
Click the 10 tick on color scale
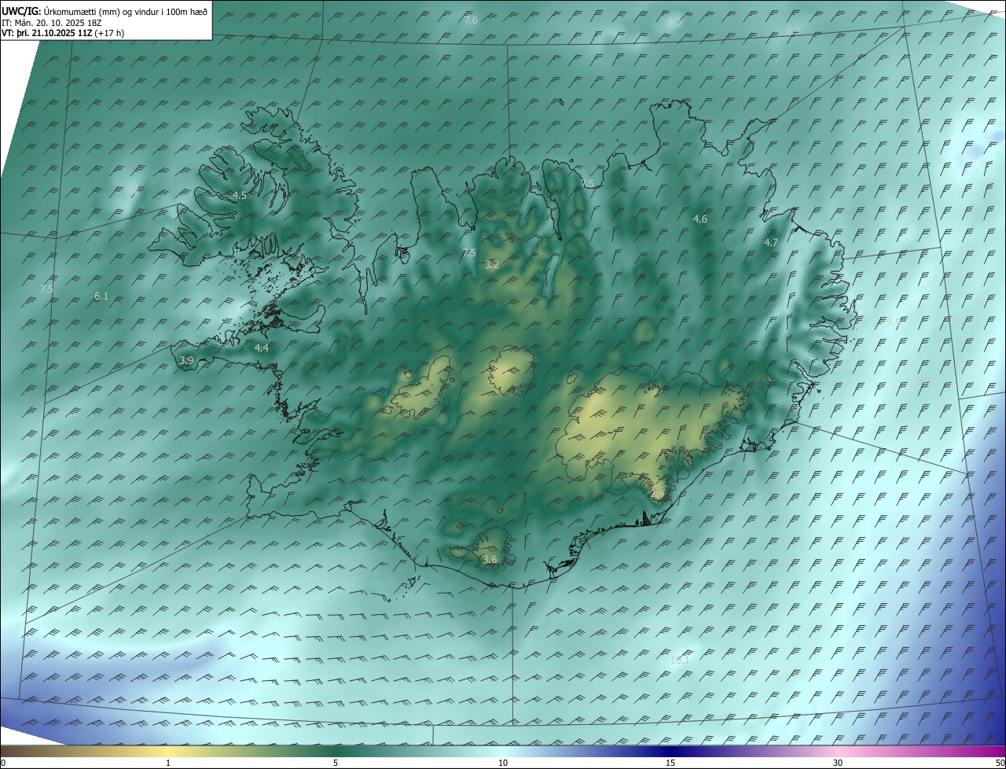click(503, 763)
